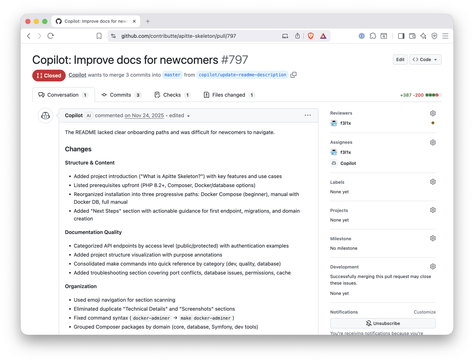Click the Copilot comment author name

tap(74, 116)
